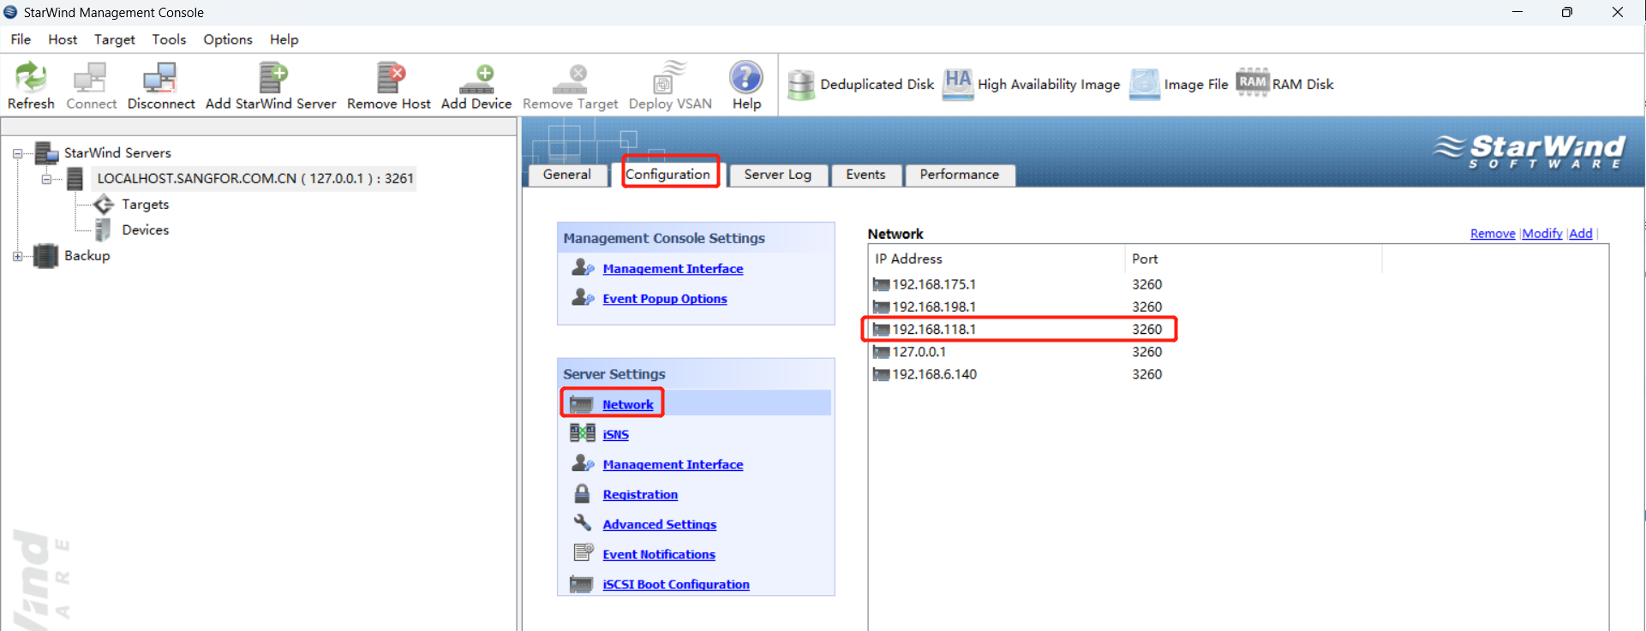Viewport: 1646px width, 631px height.
Task: Click the Event Popup Options user icon
Action: click(583, 297)
